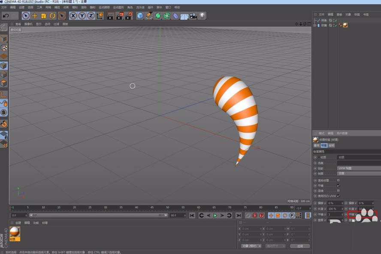Toggle the 使用凹凸 UVW checkbox
The image size is (381, 254).
point(339,196)
